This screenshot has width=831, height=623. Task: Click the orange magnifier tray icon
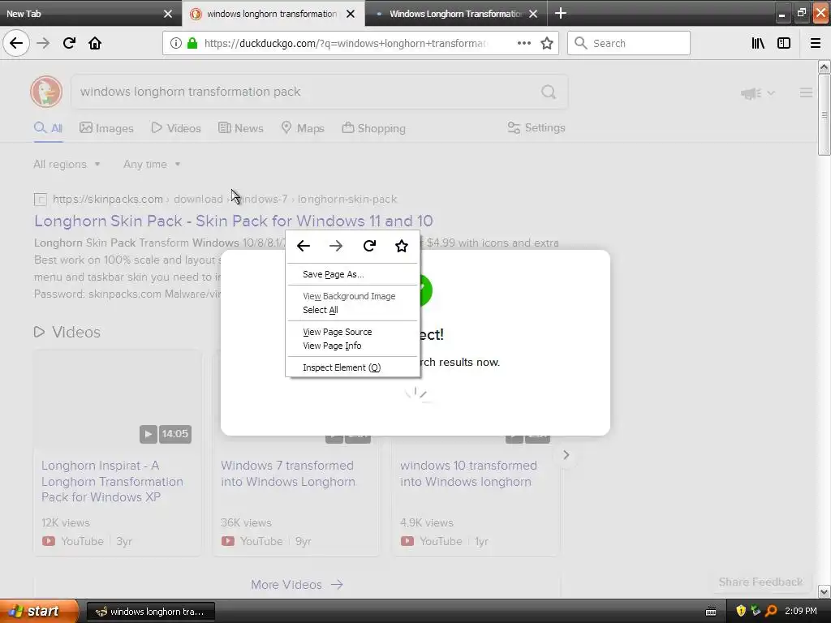point(771,611)
